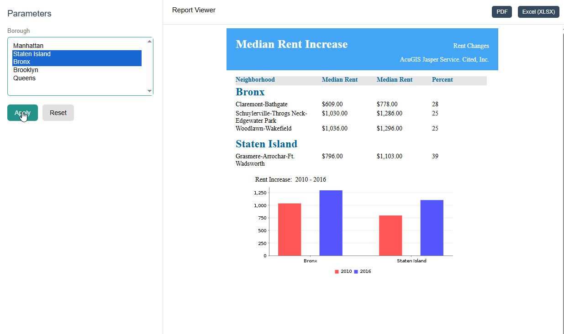This screenshot has width=564, height=334.
Task: Choose Bronx from the Borough list
Action: (x=77, y=62)
